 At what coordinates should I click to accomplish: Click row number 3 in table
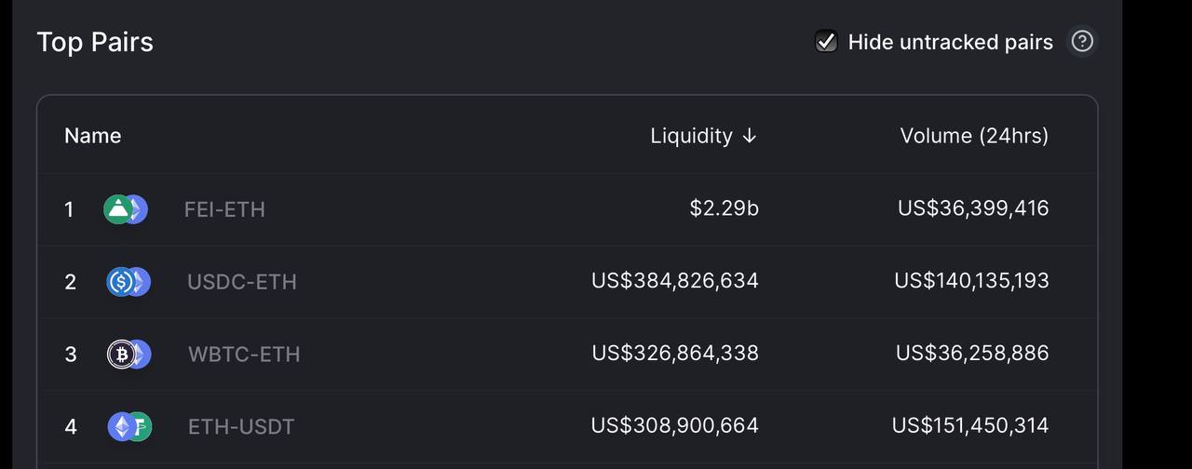tap(70, 355)
